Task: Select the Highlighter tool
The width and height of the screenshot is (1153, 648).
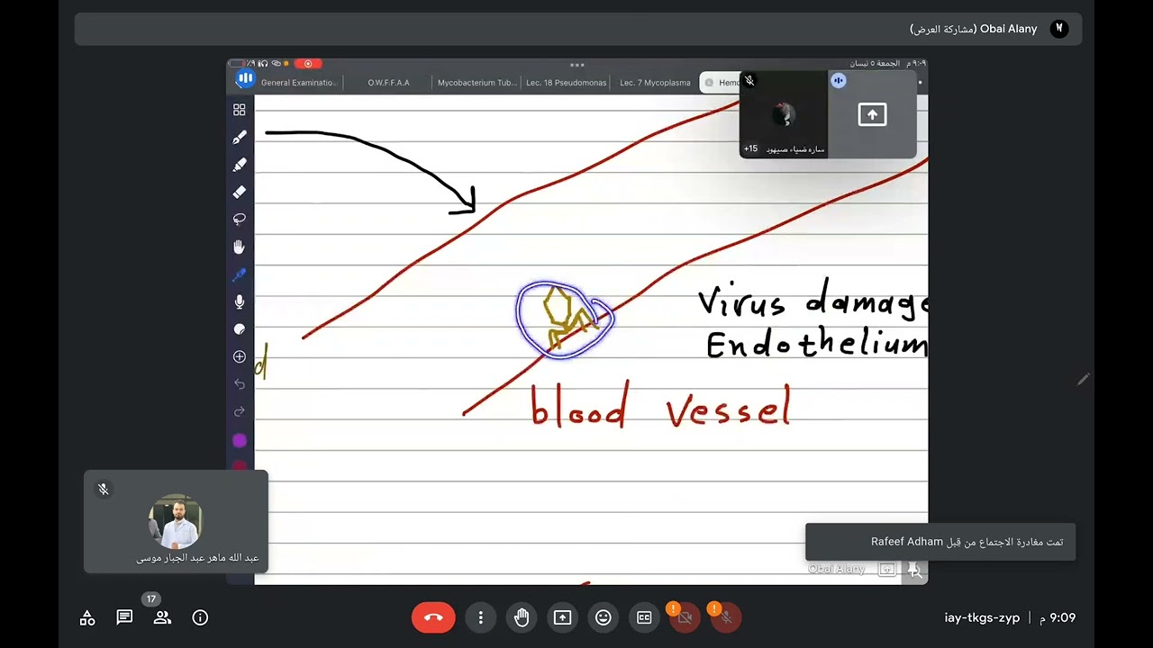Action: tap(239, 165)
